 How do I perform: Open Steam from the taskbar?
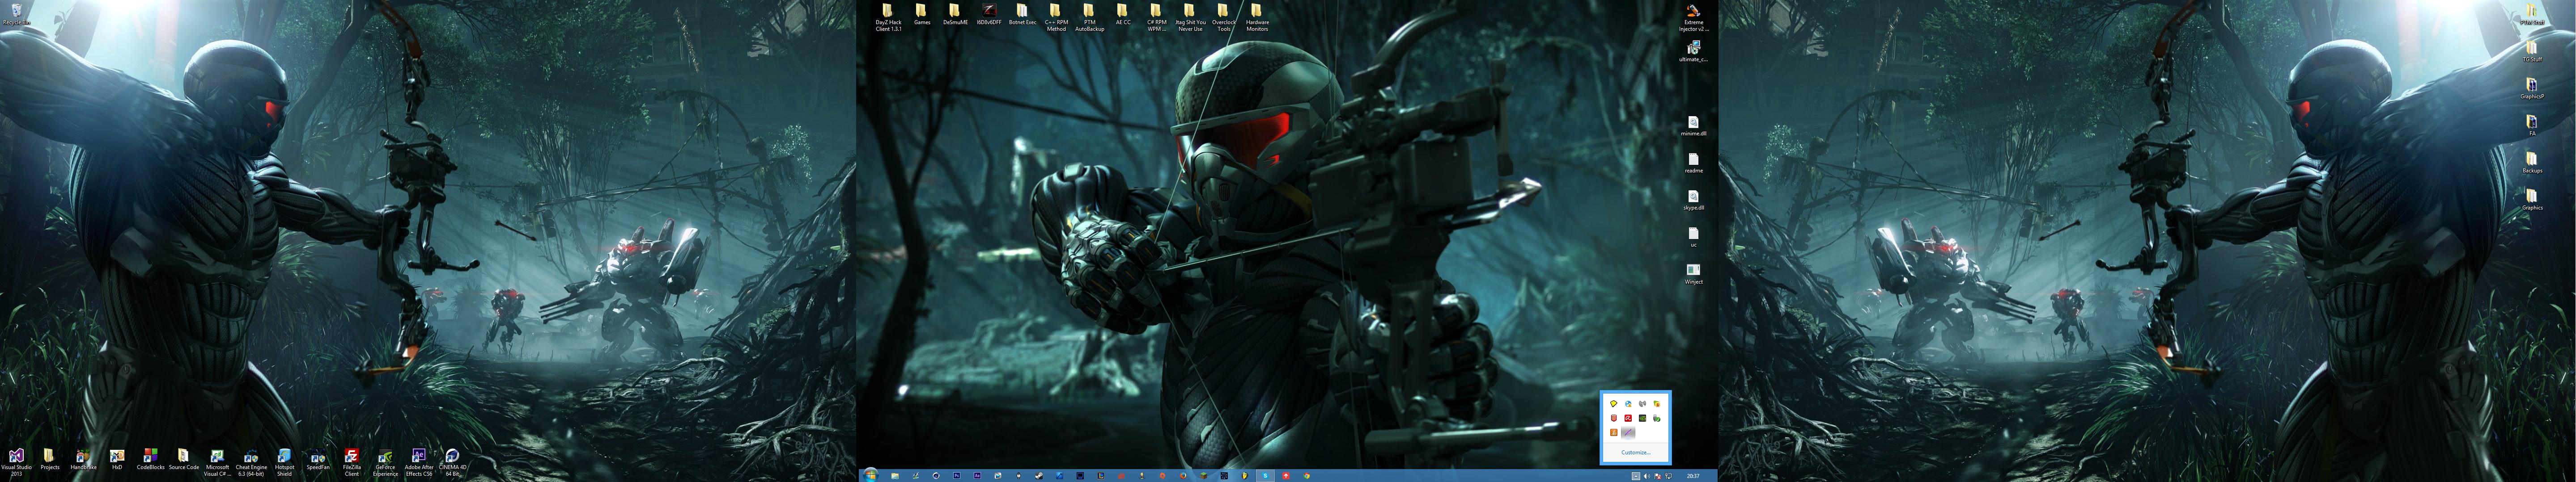click(x=1039, y=476)
